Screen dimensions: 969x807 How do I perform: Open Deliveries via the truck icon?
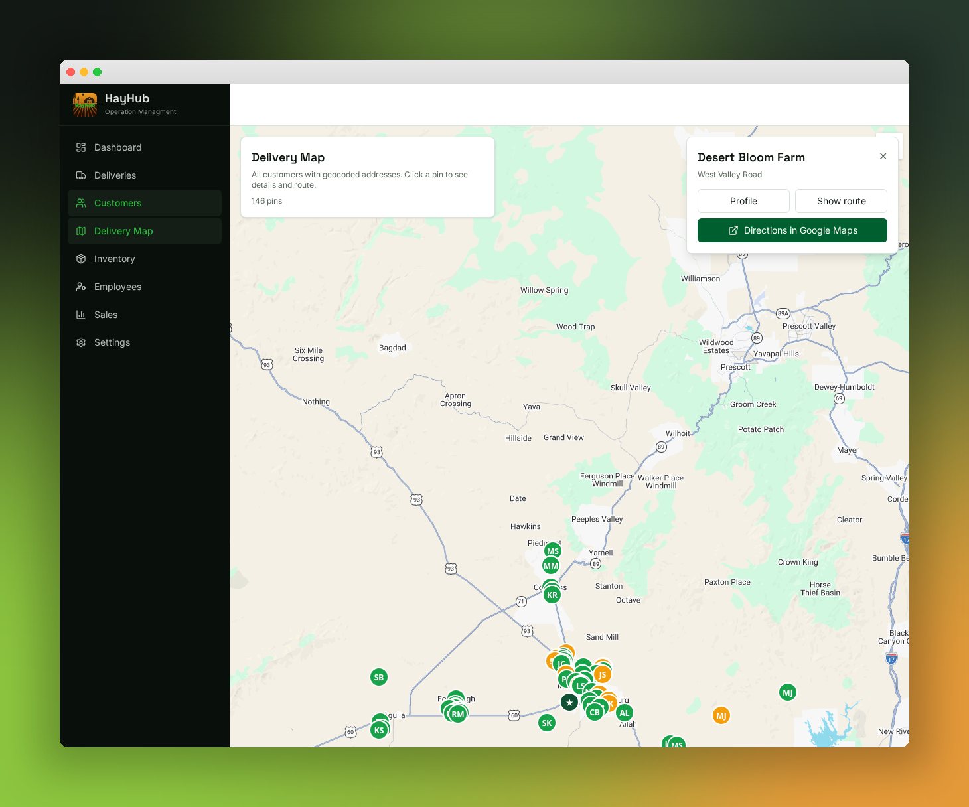81,175
